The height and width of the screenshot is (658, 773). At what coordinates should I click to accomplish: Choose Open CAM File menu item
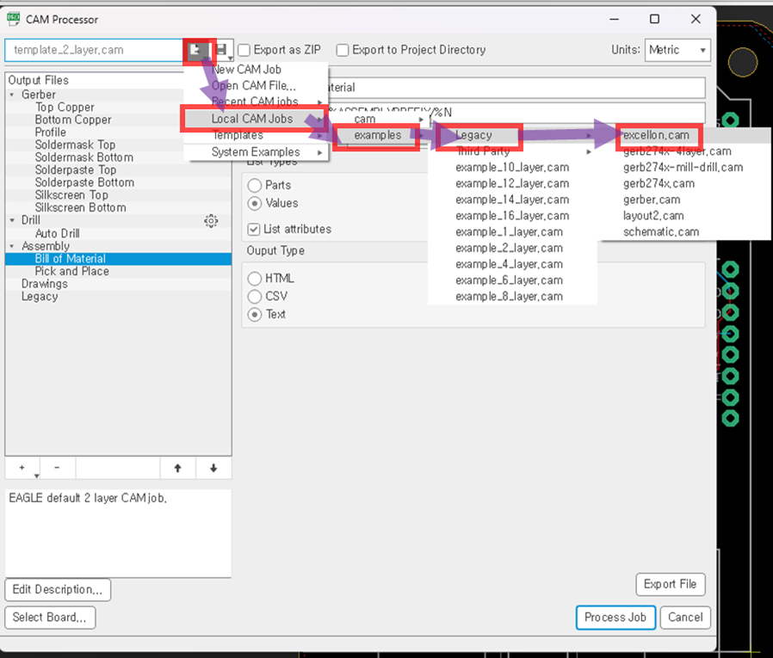(256, 86)
